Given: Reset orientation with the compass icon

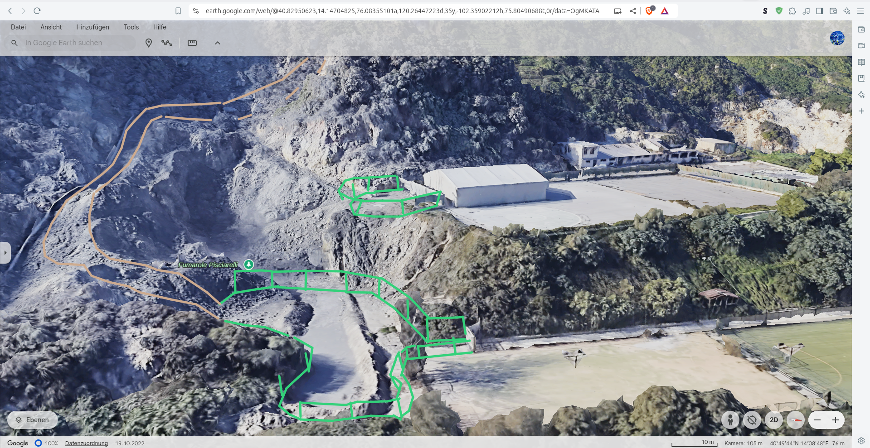Looking at the screenshot, I should 796,420.
